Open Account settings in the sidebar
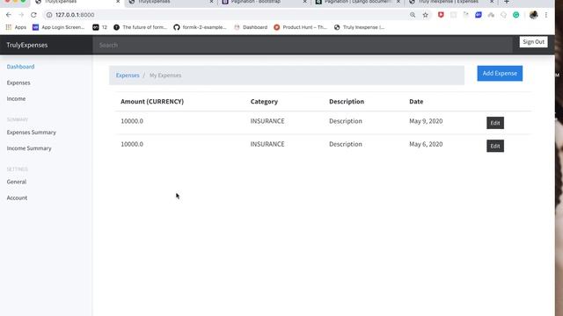Screen dimensions: 563x316 (17, 197)
